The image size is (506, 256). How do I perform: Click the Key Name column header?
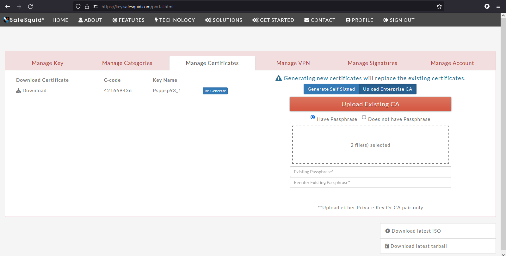[x=165, y=80]
